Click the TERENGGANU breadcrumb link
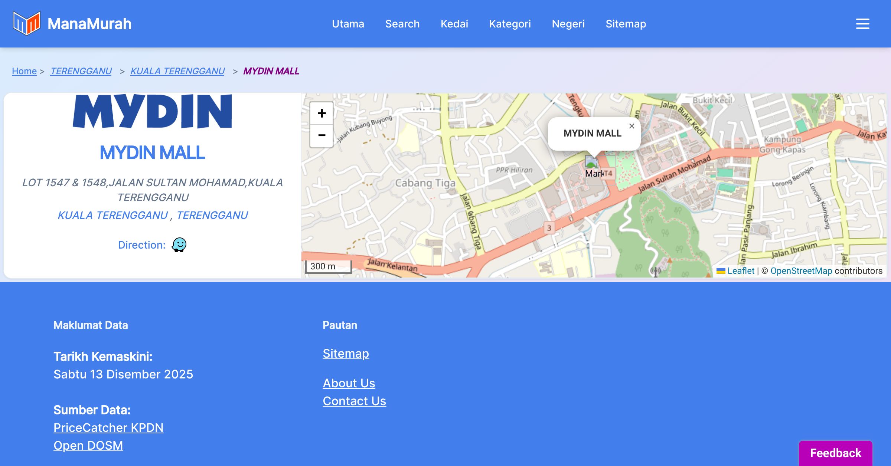Image resolution: width=891 pixels, height=466 pixels. pos(81,71)
